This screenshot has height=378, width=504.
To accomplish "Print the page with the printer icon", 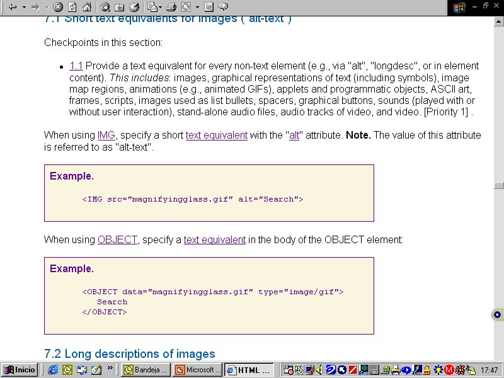I will click(171, 8).
